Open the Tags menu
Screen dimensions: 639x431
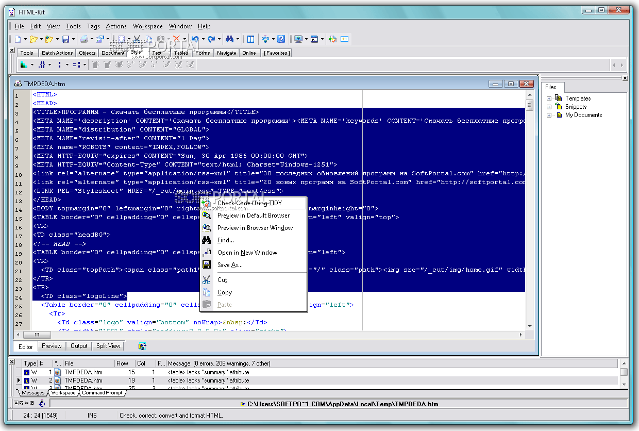click(93, 26)
